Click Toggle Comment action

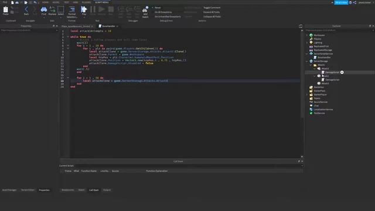click(x=212, y=8)
